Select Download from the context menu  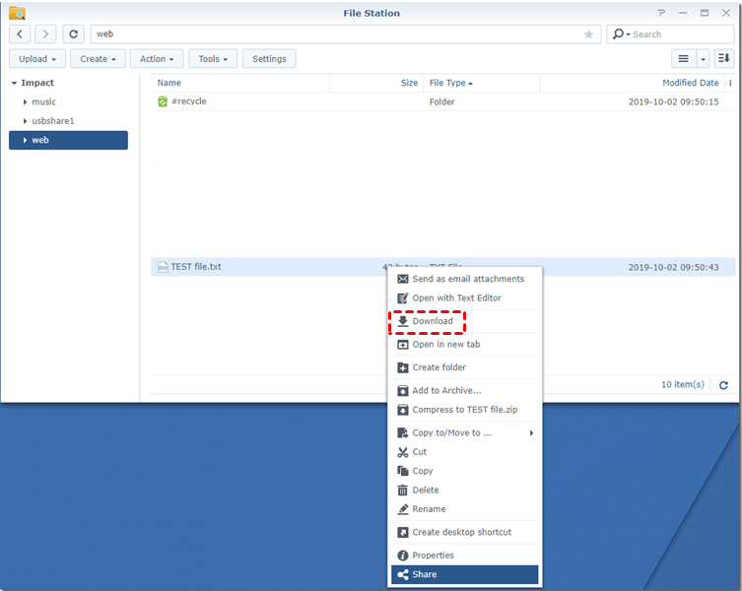click(x=465, y=321)
